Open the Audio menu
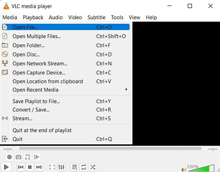 point(56,18)
